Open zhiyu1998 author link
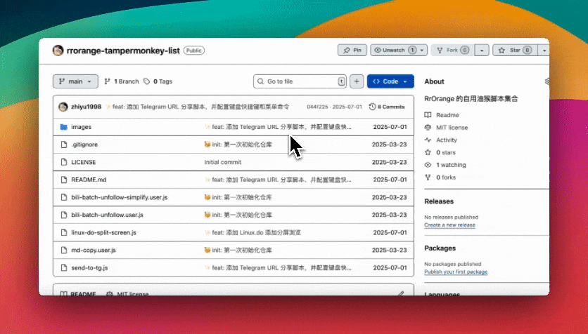 click(87, 107)
